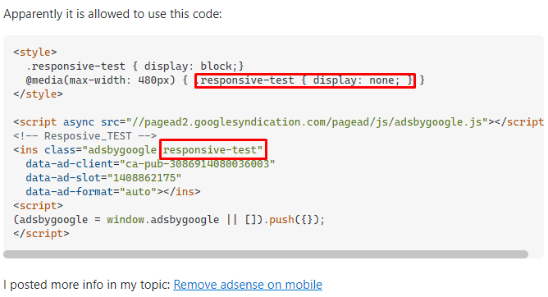Click the final closing </script> tag line
This screenshot has height=297, width=548.
click(x=41, y=234)
